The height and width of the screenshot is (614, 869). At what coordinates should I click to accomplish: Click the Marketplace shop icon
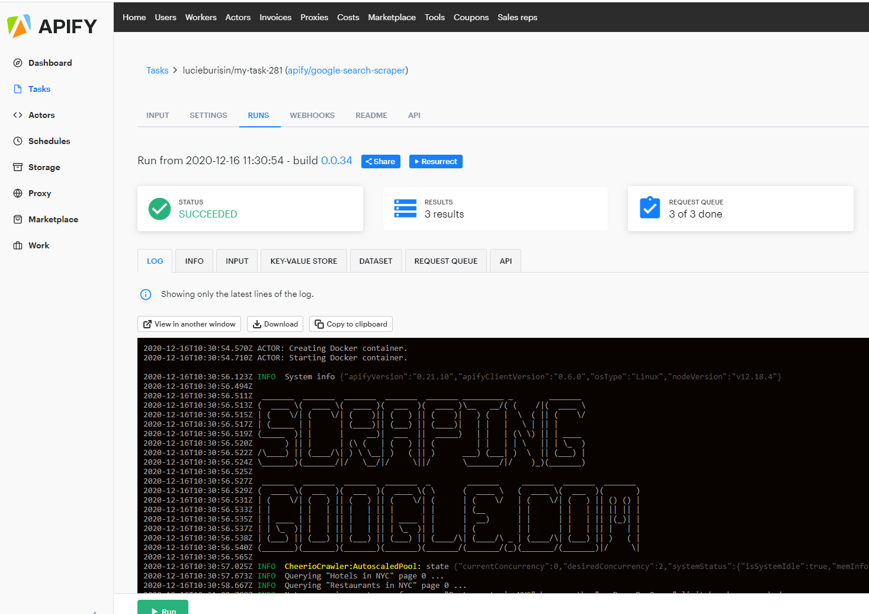coord(18,219)
